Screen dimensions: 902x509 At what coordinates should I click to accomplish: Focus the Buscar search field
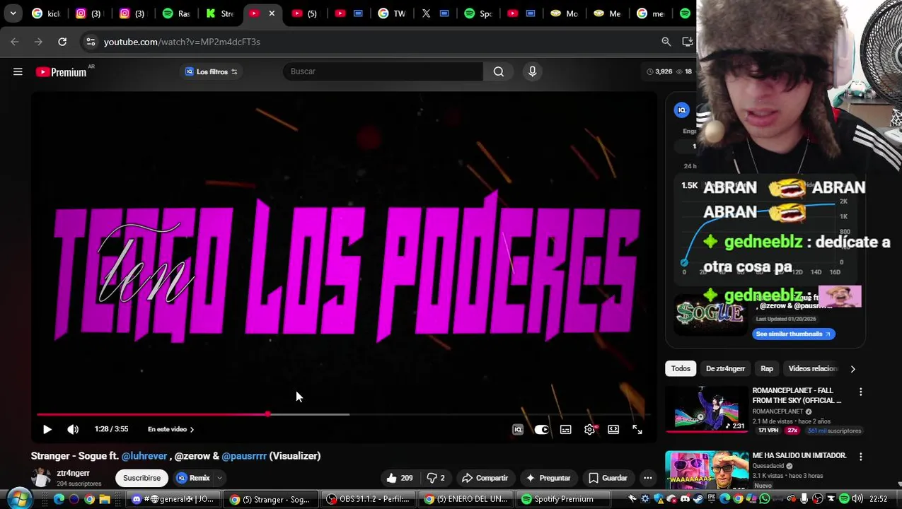point(383,71)
